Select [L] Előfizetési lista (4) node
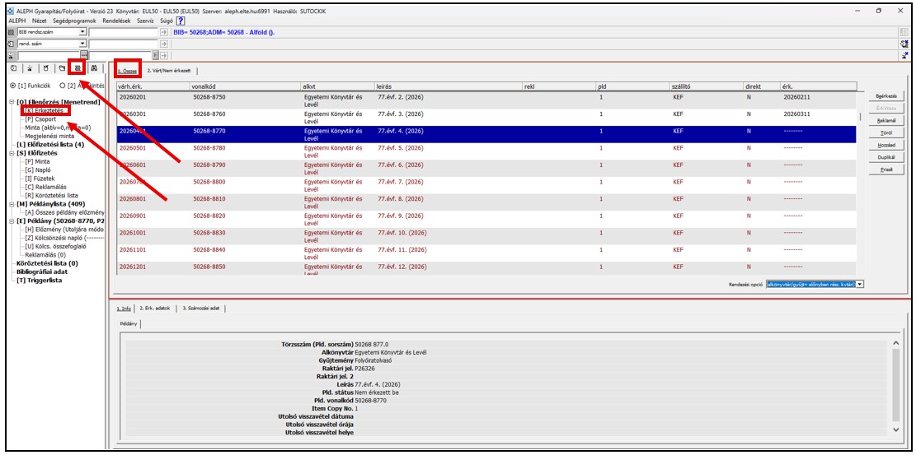The width and height of the screenshot is (916, 455). click(x=50, y=144)
